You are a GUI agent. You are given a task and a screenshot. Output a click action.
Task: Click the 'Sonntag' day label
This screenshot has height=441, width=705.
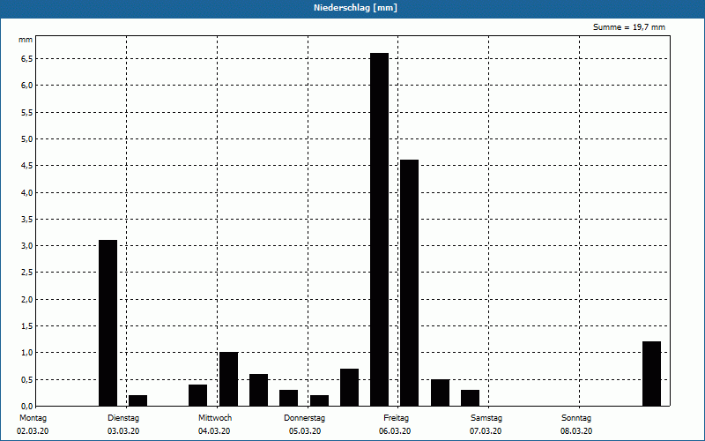576,418
